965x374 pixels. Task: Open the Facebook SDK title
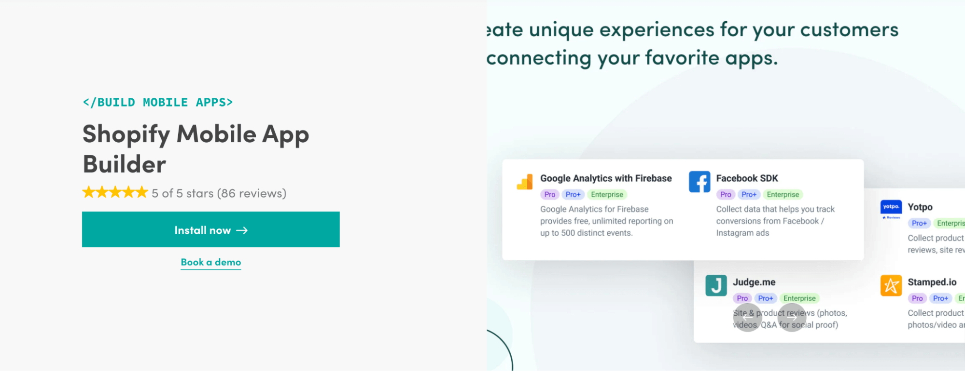[x=747, y=178]
